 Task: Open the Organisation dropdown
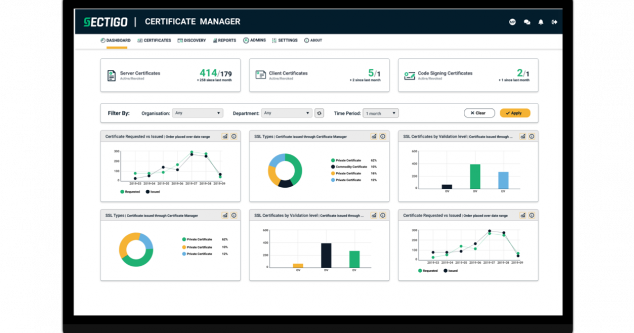(197, 113)
